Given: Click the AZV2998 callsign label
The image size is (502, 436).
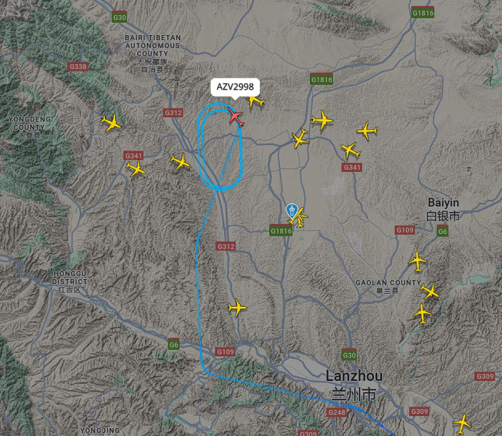Looking at the screenshot, I should click(235, 87).
